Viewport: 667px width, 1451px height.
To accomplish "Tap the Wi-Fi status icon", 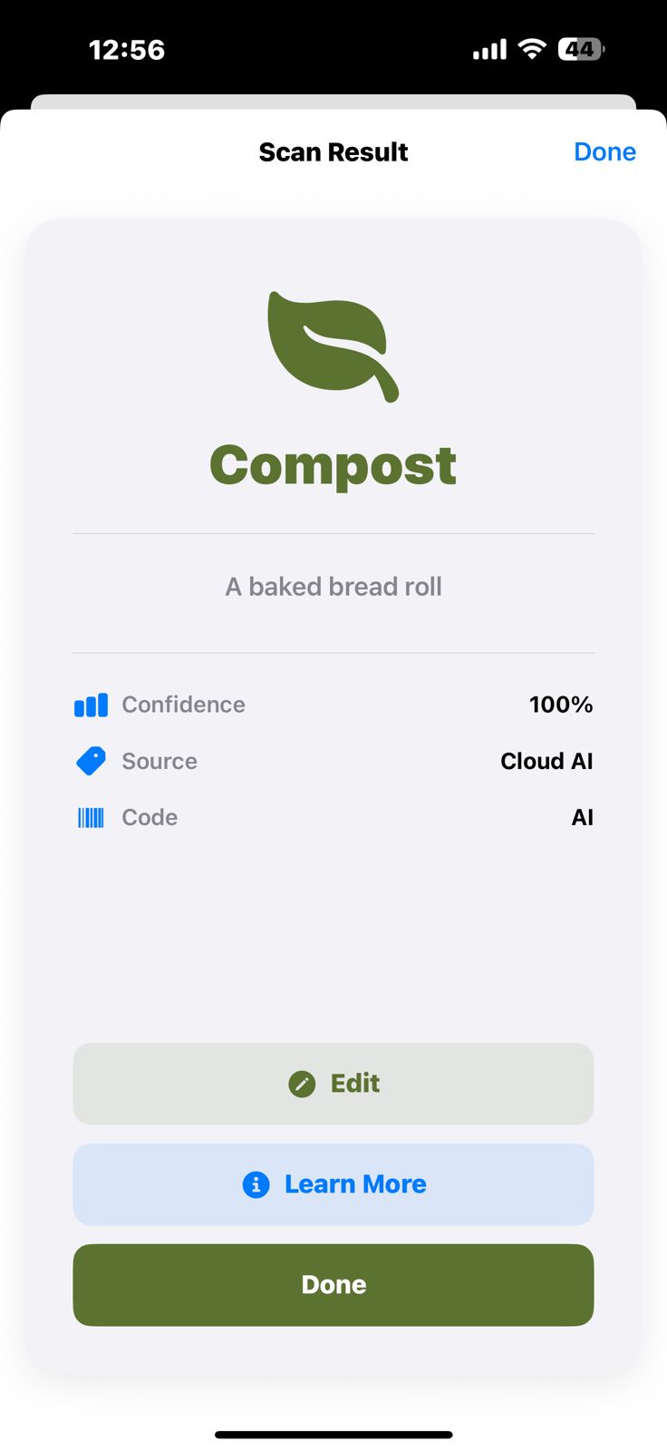I will click(532, 49).
